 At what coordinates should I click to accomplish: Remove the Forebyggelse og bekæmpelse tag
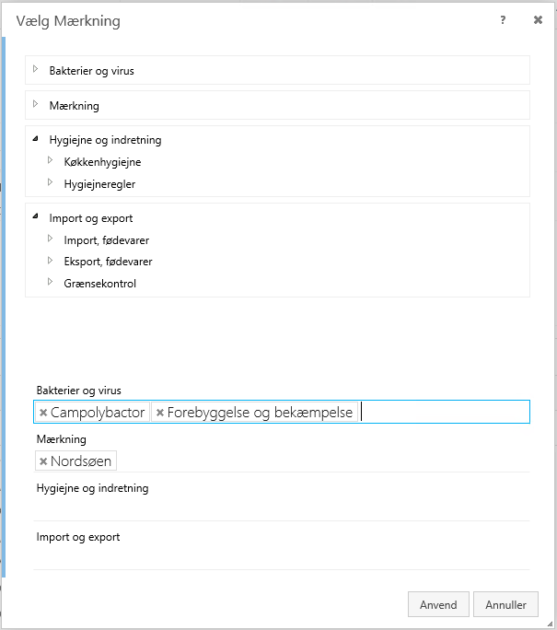click(x=160, y=414)
